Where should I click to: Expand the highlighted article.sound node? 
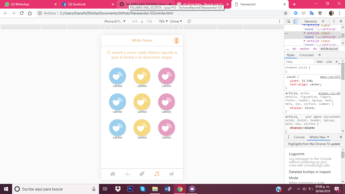coord(304,33)
